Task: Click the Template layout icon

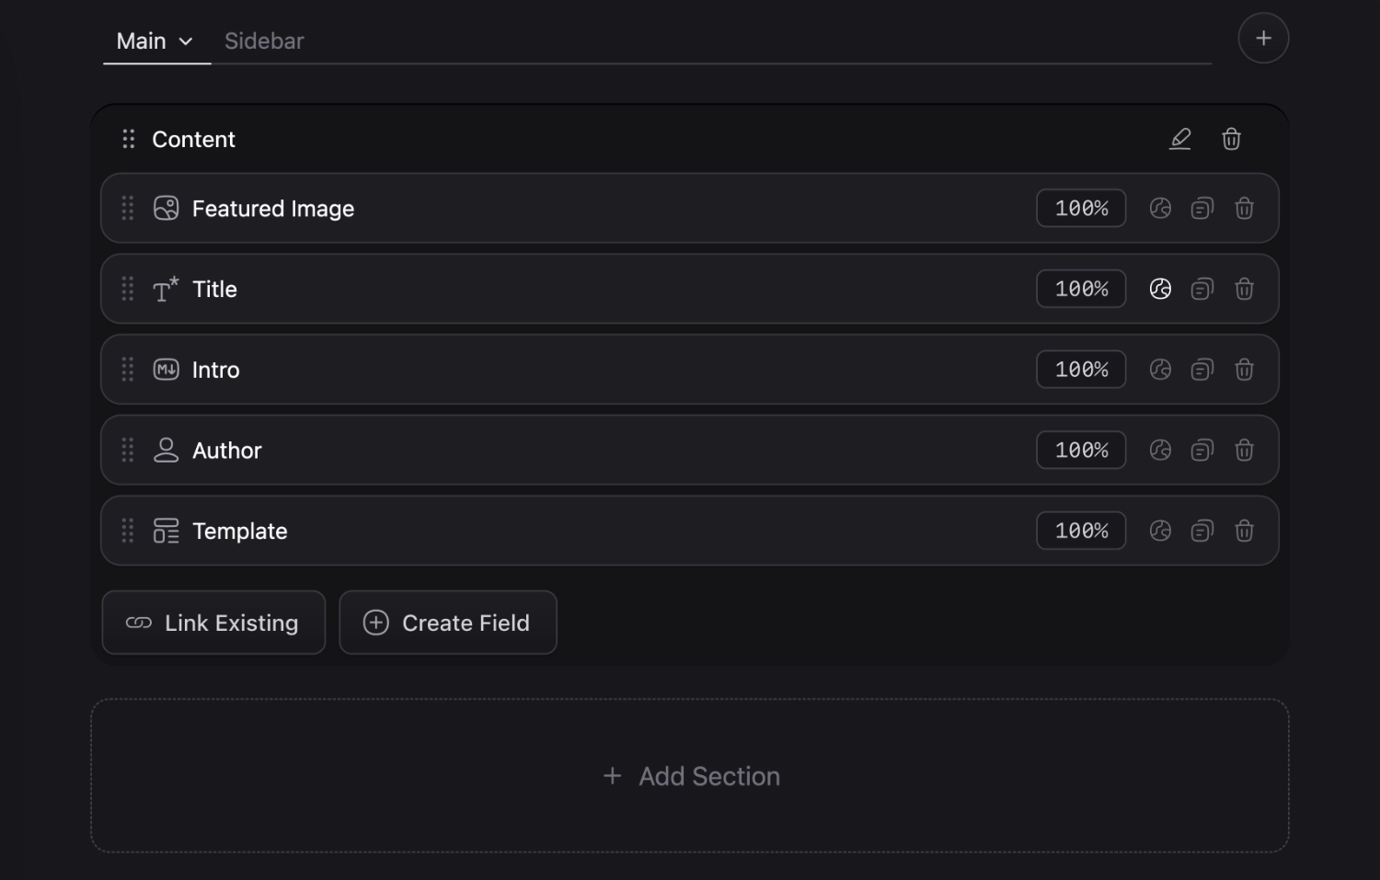Action: [166, 531]
